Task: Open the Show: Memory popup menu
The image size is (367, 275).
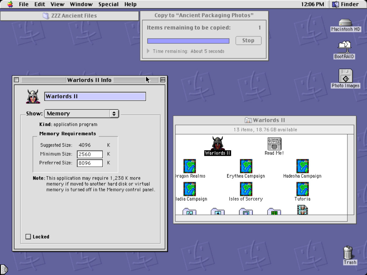Action: [x=82, y=113]
